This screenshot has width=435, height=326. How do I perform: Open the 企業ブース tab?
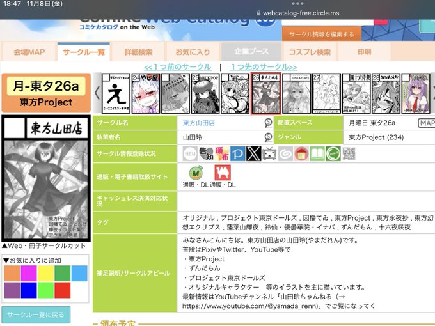pyautogui.click(x=251, y=52)
